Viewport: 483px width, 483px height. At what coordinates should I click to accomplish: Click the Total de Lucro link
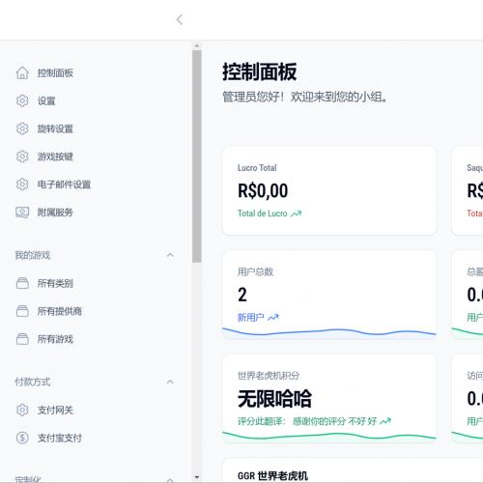262,213
